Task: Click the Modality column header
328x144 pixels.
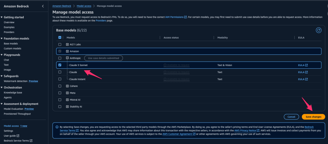Action: (223, 38)
